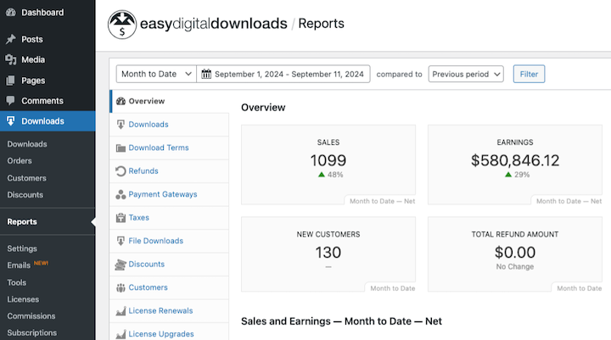Open the Customers submenu link in sidebar
Screen dimensions: 611x340
[26, 178]
